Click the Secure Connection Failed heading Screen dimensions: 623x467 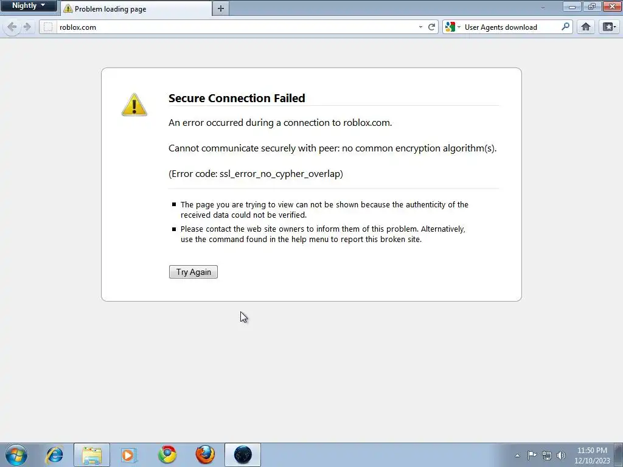click(x=237, y=98)
